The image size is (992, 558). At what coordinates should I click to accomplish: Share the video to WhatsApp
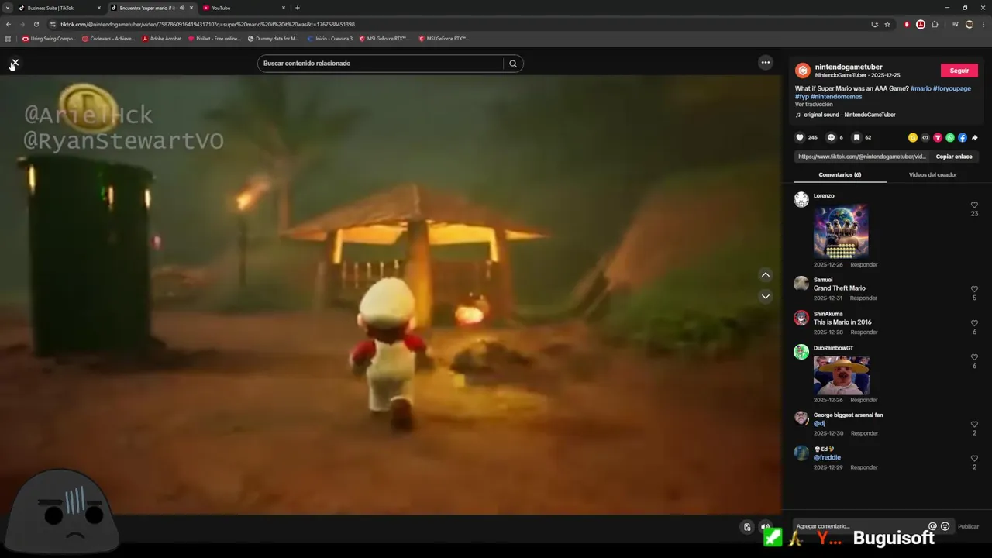(950, 137)
